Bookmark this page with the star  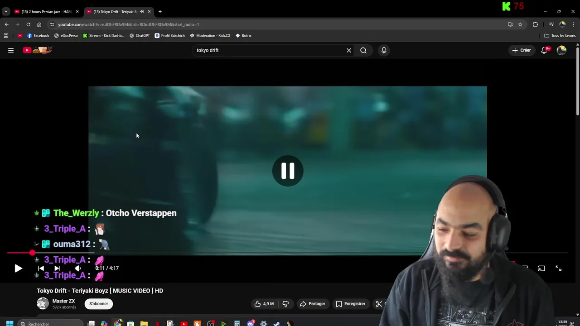[520, 24]
